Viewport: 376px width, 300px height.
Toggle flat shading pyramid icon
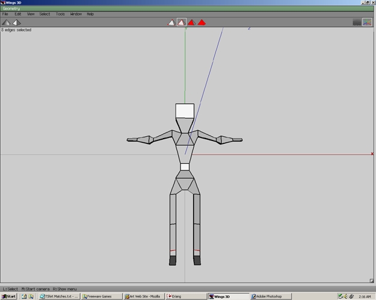pos(6,22)
